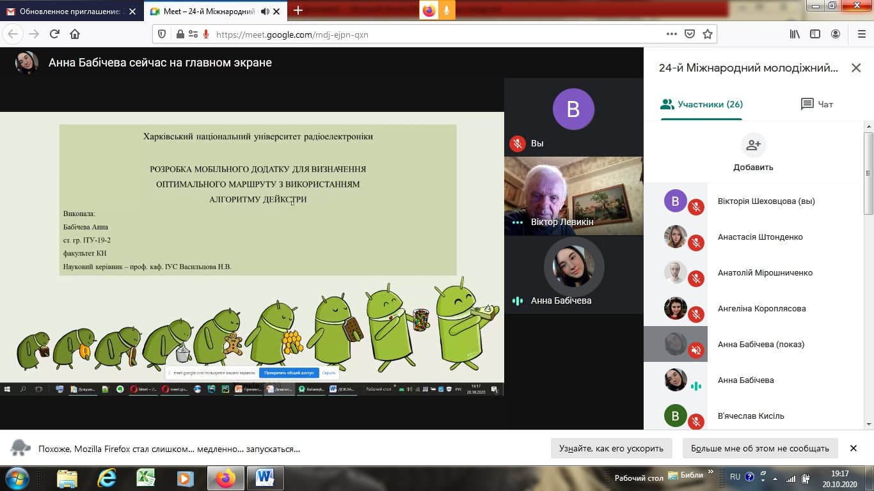Image resolution: width=874 pixels, height=491 pixels.
Task: Open Firefox Library panel
Action: (795, 34)
